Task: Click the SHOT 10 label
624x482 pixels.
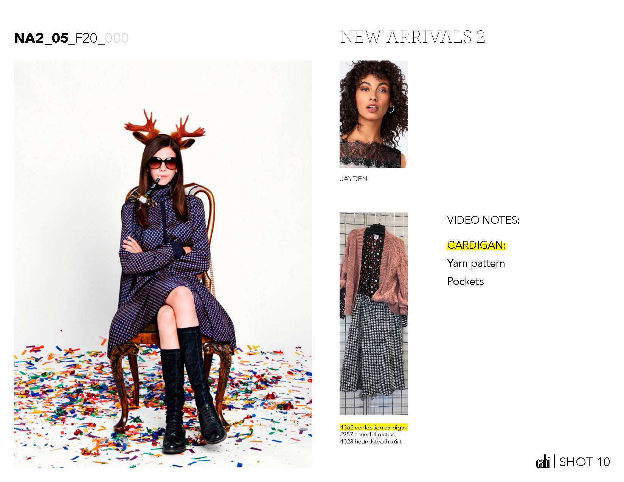Action: [585, 462]
